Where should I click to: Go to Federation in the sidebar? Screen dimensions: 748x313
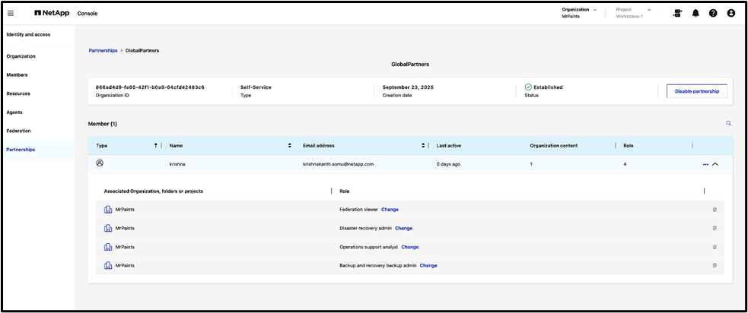(x=18, y=131)
